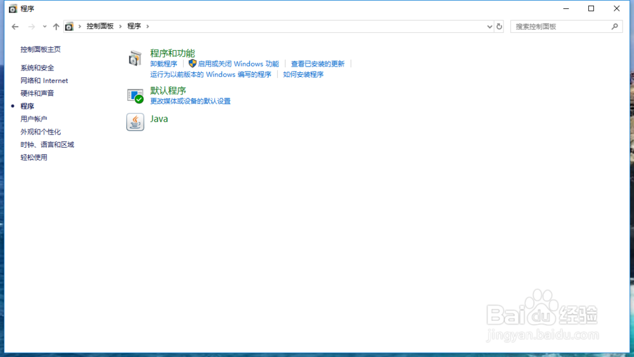634x357 pixels.
Task: Click 运行为以前版本的 Windows 编写的程序 link
Action: click(210, 74)
